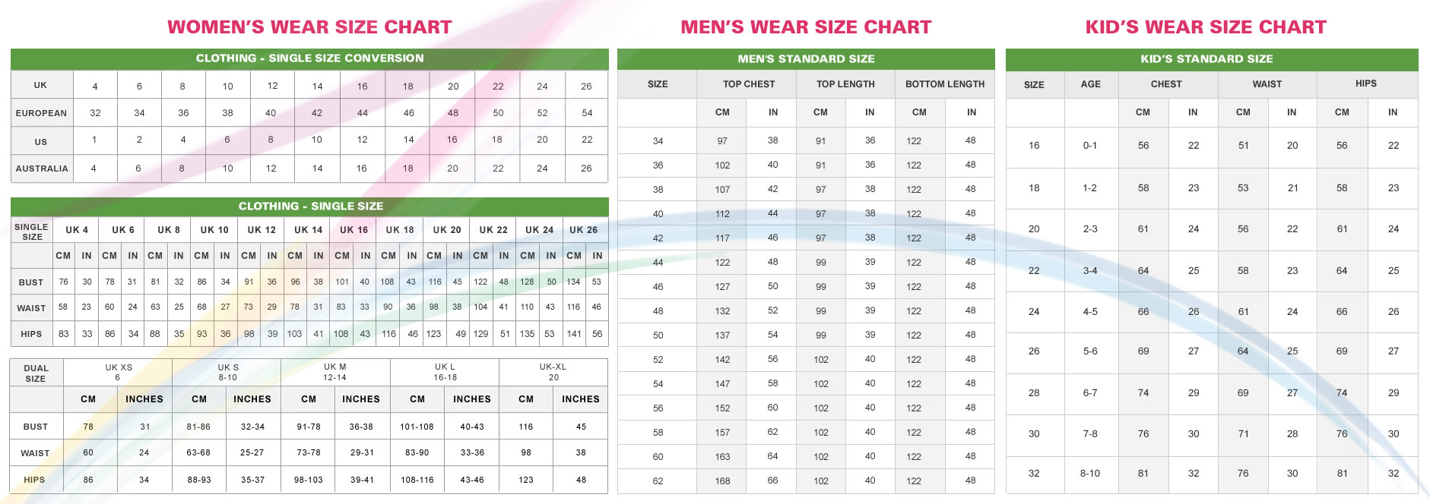Select the UK 16 column header

coord(354,230)
